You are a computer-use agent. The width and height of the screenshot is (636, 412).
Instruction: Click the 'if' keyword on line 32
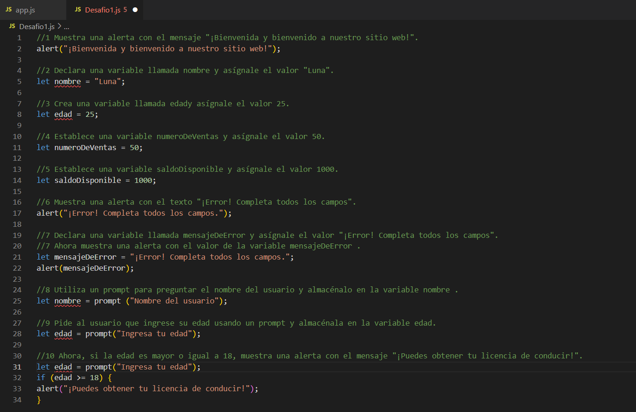click(41, 378)
